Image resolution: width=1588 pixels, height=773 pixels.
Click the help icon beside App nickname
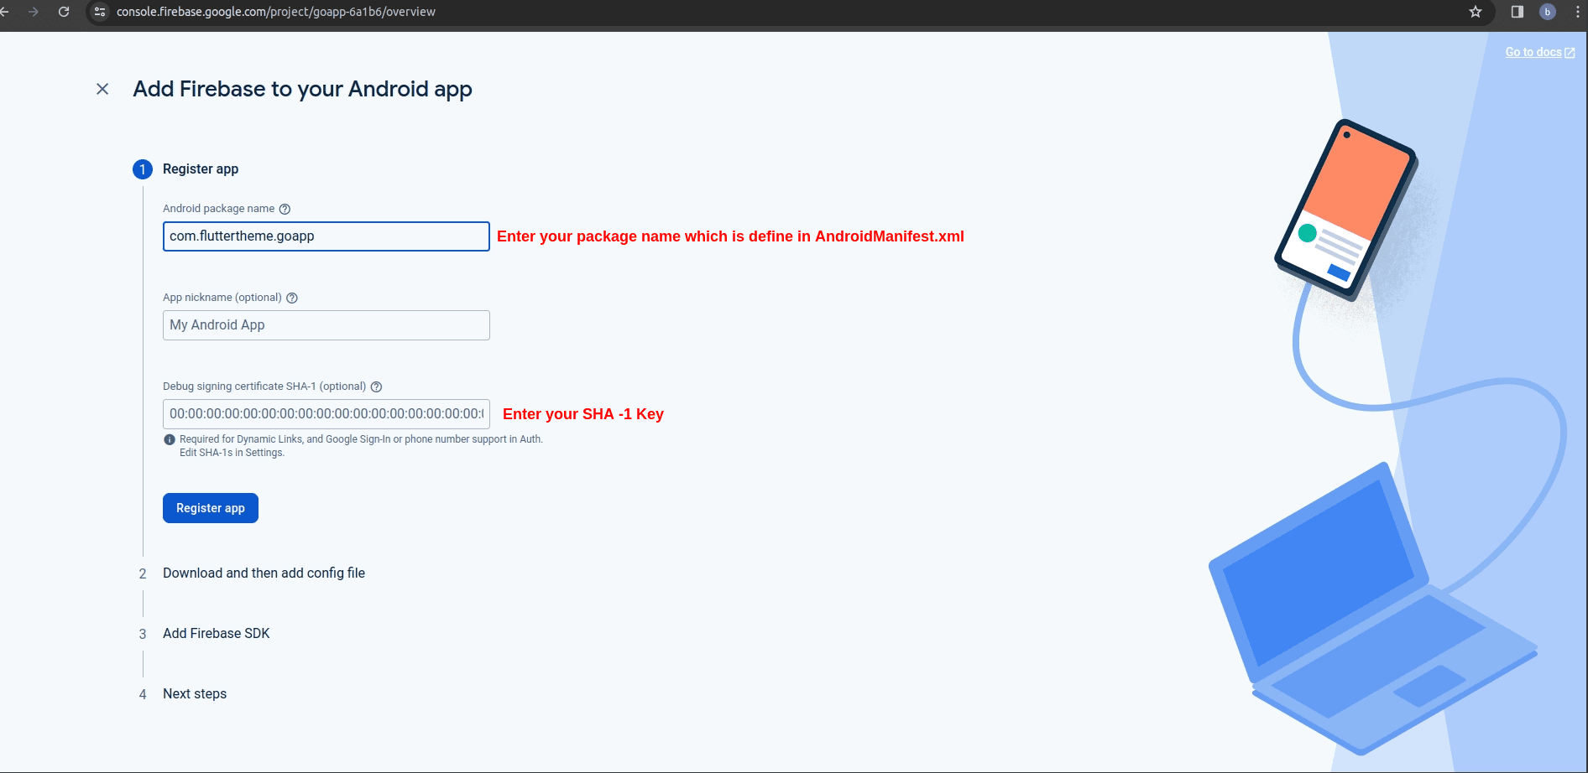(292, 298)
